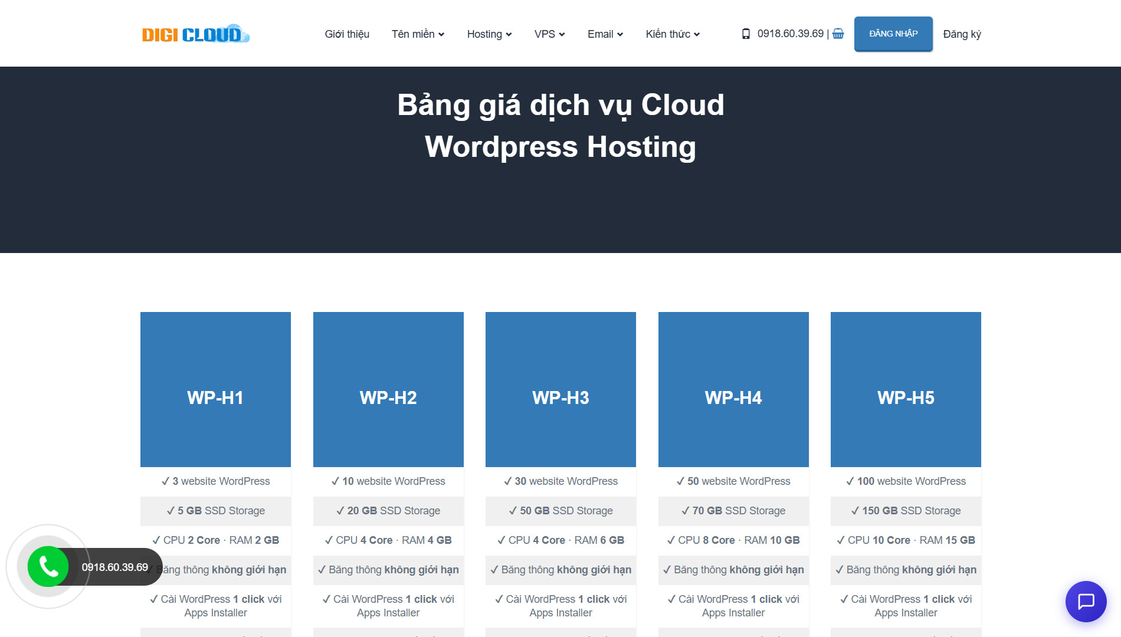Click the ĐĂNG NHẬP button
The width and height of the screenshot is (1121, 637).
tap(893, 34)
